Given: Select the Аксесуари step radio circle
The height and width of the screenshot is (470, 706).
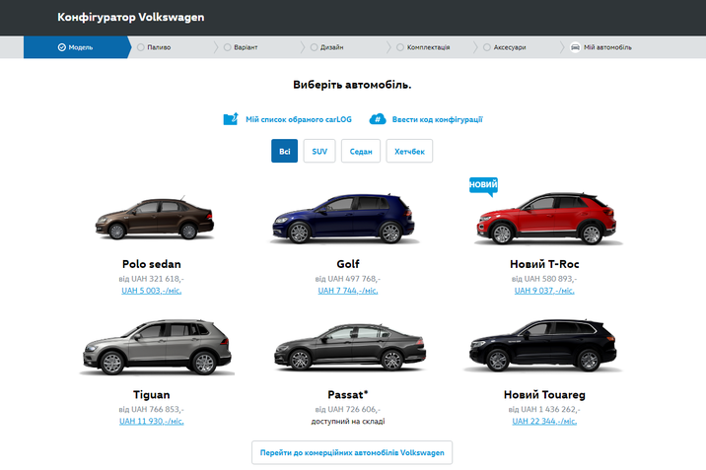Looking at the screenshot, I should point(487,47).
